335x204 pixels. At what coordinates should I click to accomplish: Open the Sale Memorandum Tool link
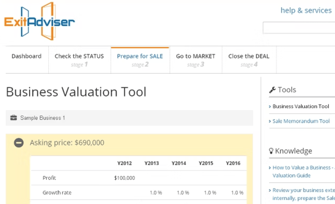(x=301, y=121)
